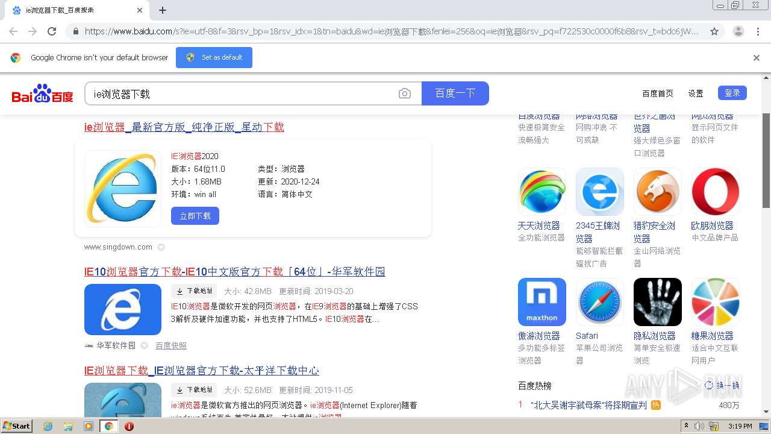The width and height of the screenshot is (771, 434).
Task: Open a new tab with plus icon
Action: point(163,10)
